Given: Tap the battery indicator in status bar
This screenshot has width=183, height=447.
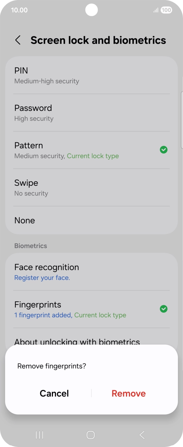Looking at the screenshot, I should click(166, 10).
